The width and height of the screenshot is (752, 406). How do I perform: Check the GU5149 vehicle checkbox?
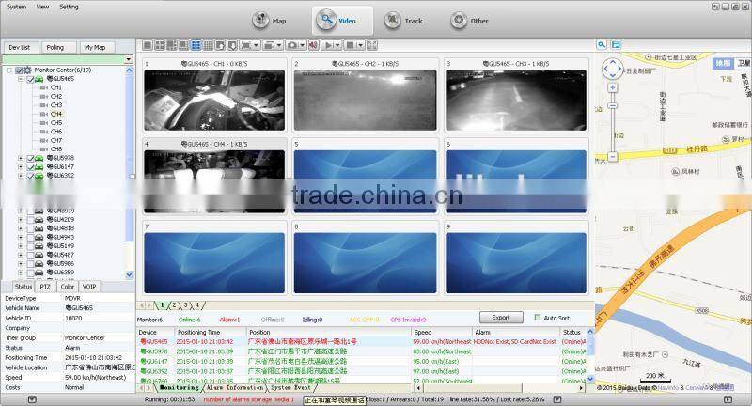(30, 246)
